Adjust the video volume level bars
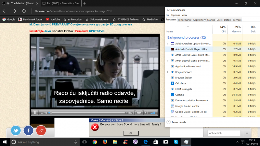Screen dimensions: 260x146 pos(153,113)
